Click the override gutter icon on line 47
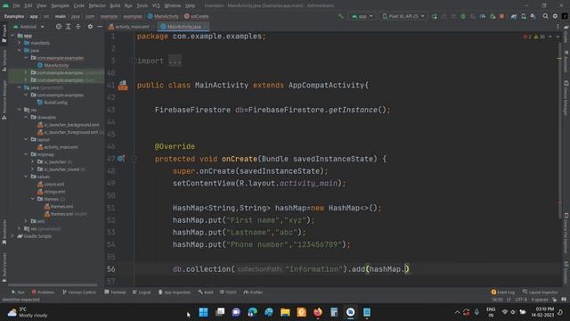570x321 pixels. coord(121,159)
